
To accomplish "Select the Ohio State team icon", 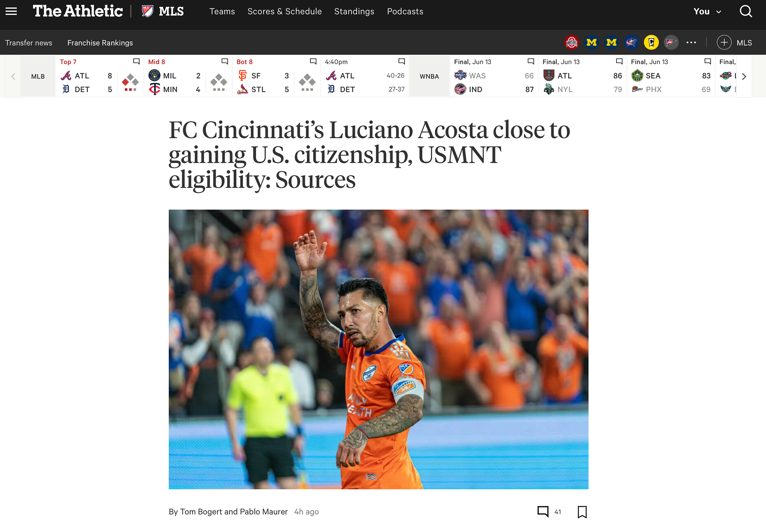I will click(x=571, y=42).
